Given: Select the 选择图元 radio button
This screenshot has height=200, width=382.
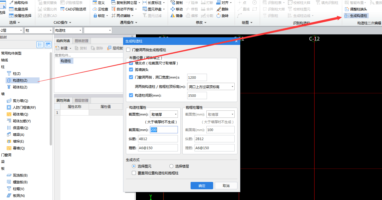Looking at the screenshot, I should coord(134,166).
